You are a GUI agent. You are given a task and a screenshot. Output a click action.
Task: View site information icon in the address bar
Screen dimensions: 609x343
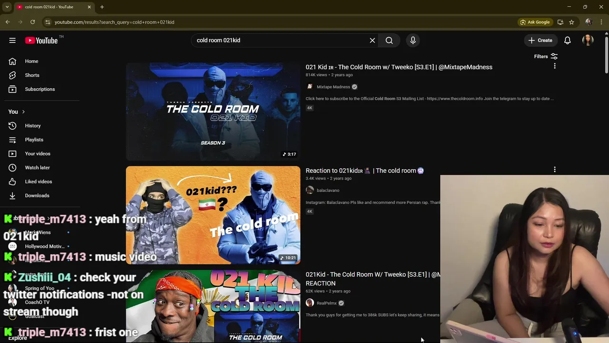coord(47,22)
